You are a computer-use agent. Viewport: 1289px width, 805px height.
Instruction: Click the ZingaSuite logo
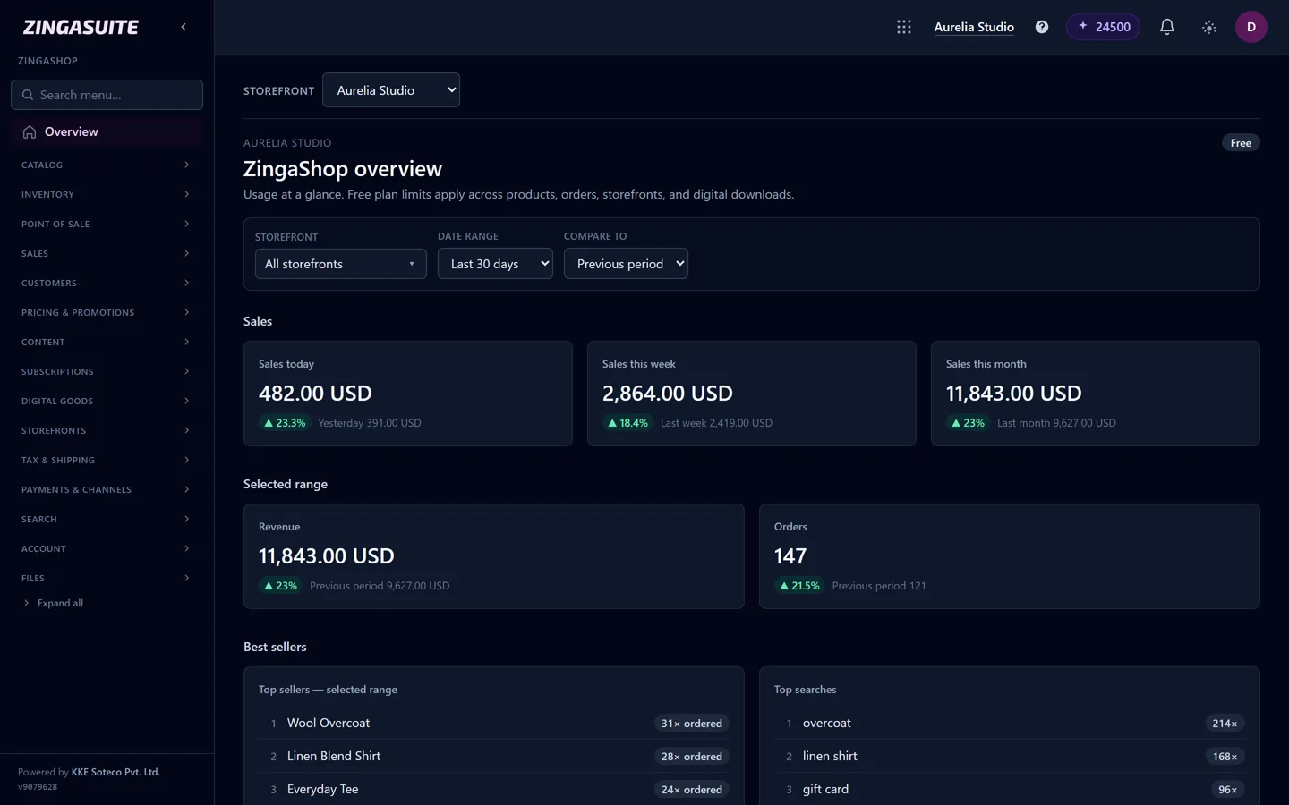pos(81,27)
